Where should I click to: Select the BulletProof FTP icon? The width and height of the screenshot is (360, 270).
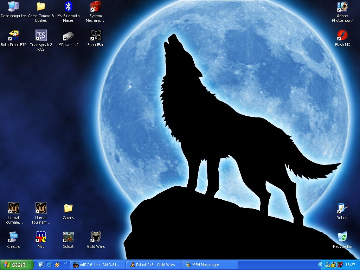13,36
